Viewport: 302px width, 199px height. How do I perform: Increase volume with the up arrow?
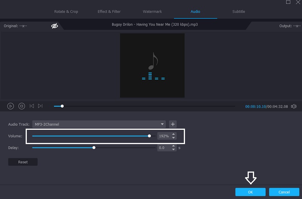click(173, 134)
